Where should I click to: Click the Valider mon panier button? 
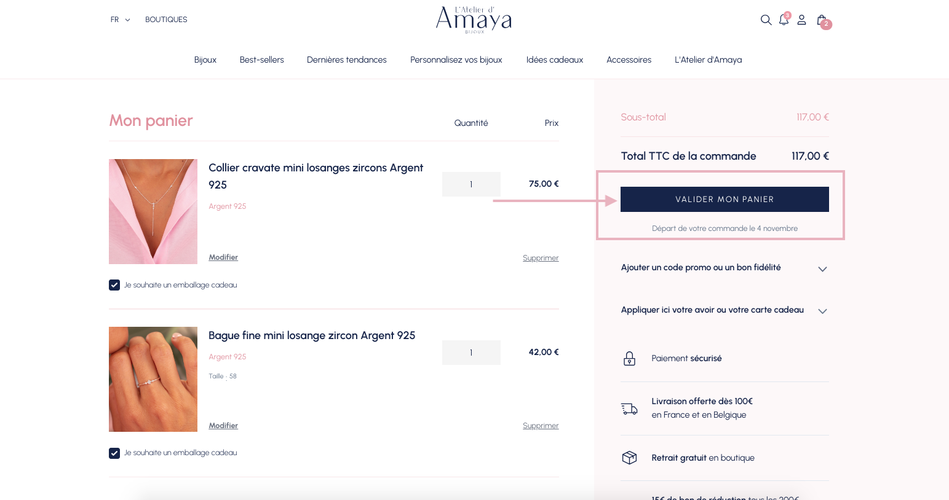(725, 200)
